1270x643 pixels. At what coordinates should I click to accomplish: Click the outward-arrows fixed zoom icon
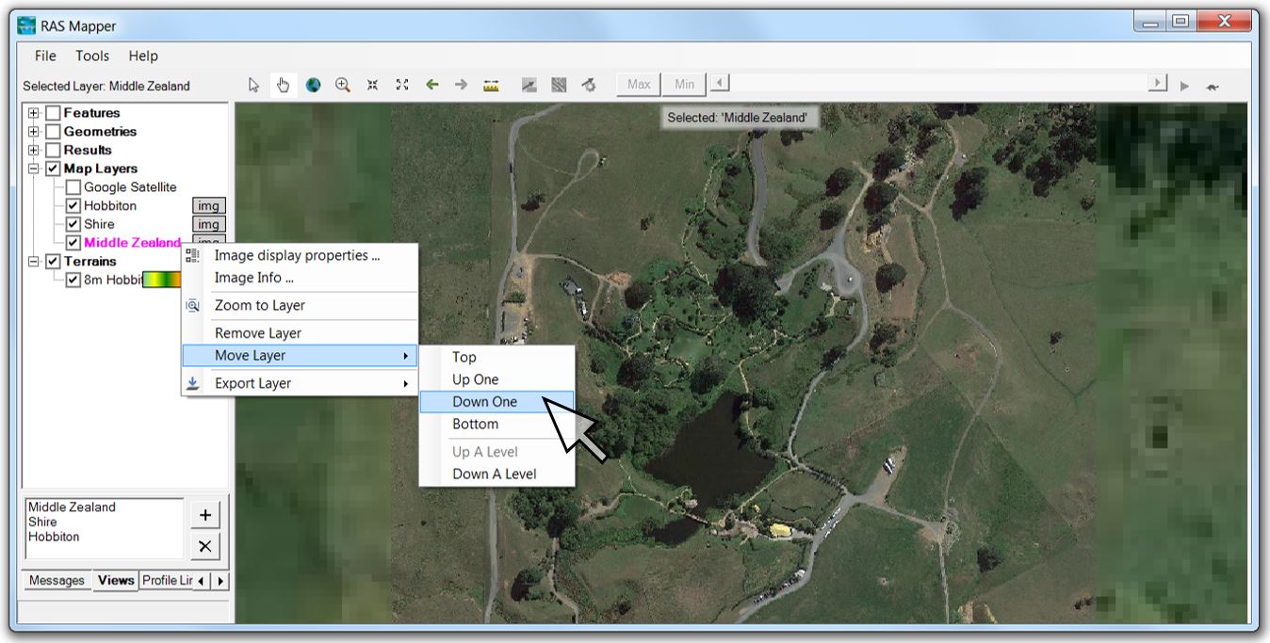(x=402, y=85)
